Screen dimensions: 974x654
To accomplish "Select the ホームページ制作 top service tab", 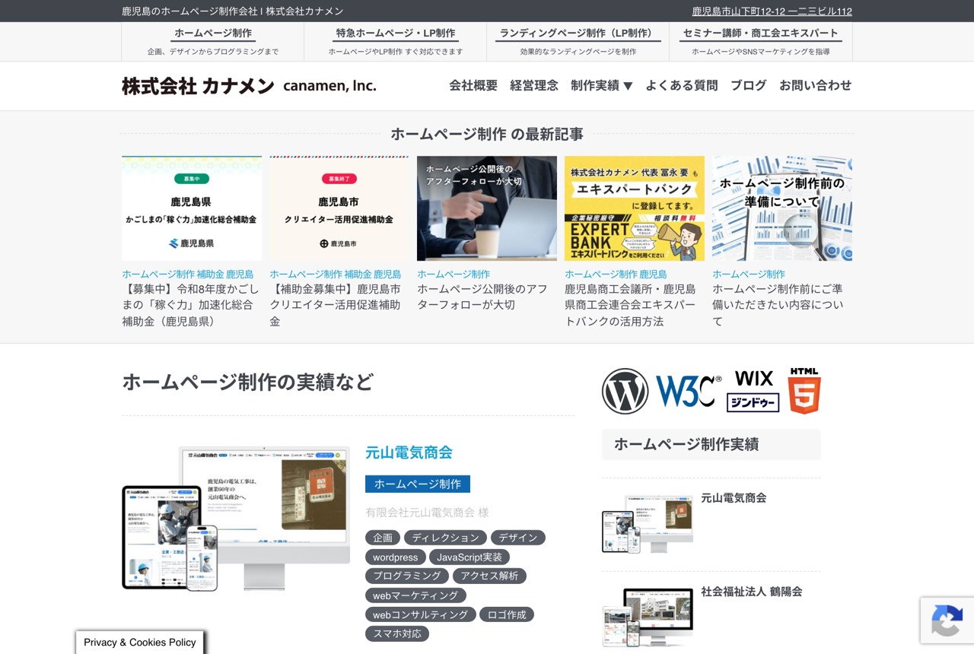I will tap(213, 42).
